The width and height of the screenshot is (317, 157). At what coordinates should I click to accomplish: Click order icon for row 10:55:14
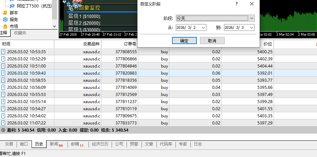click(x=3, y=101)
